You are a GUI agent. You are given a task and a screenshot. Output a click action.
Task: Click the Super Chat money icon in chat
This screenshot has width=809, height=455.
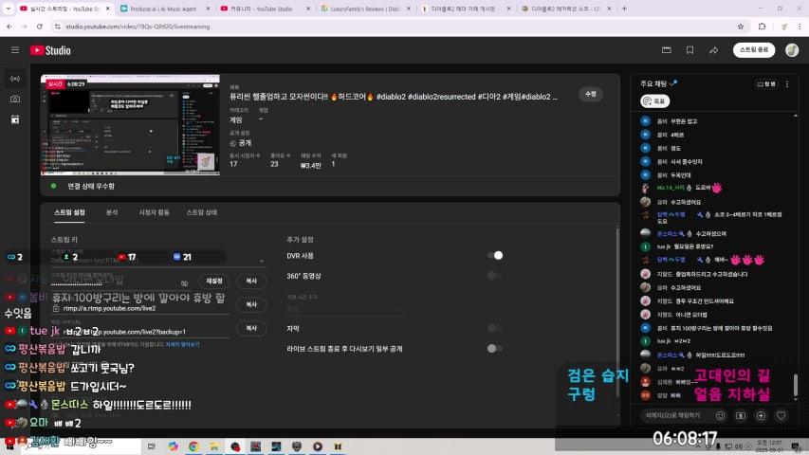[741, 415]
